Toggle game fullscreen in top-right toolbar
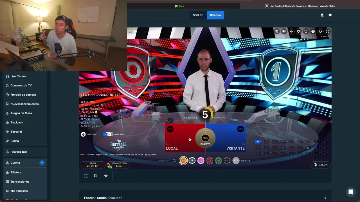360x202 pixels. [327, 31]
